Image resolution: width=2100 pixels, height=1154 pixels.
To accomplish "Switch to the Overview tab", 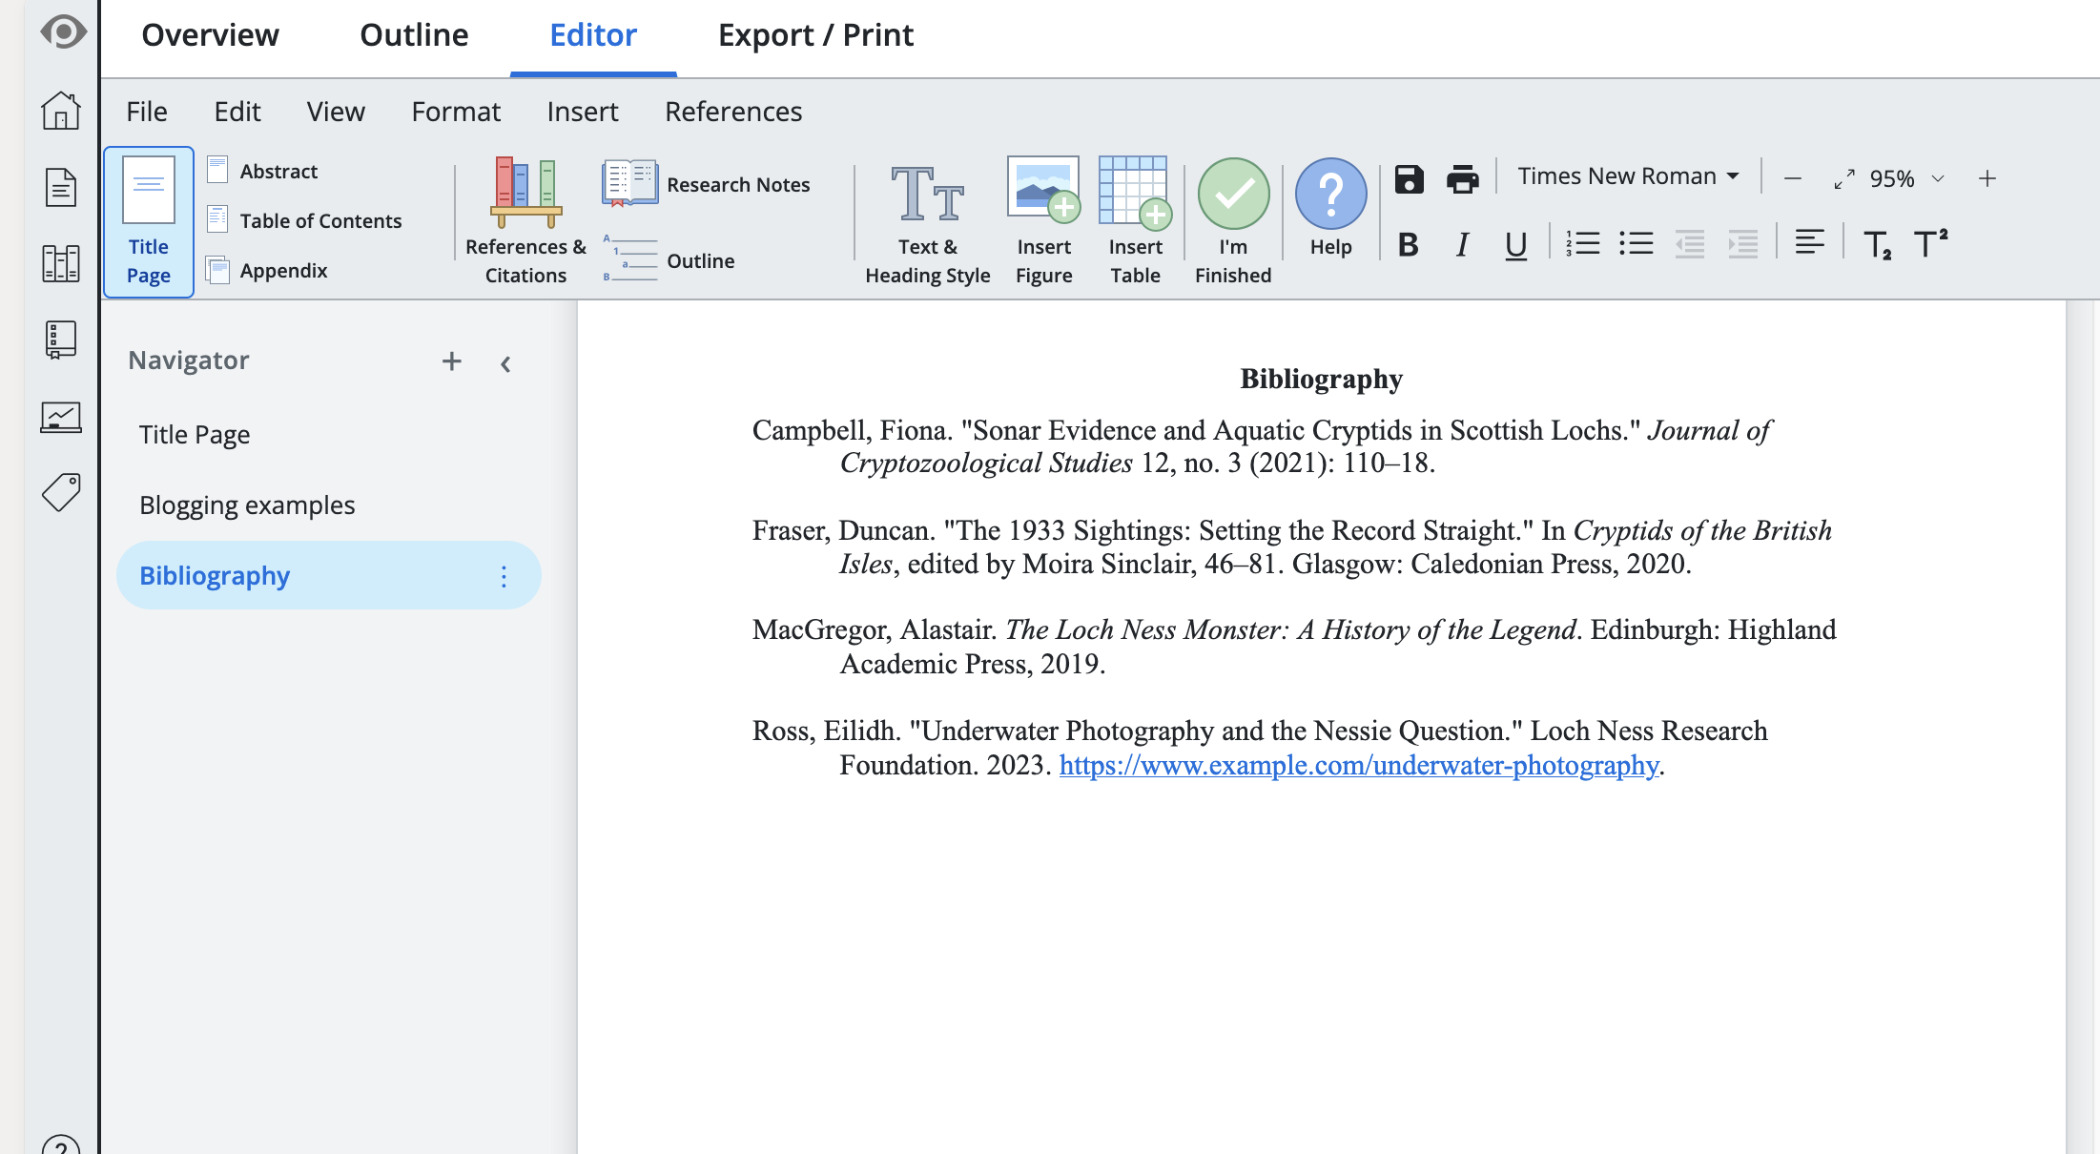I will click(210, 35).
